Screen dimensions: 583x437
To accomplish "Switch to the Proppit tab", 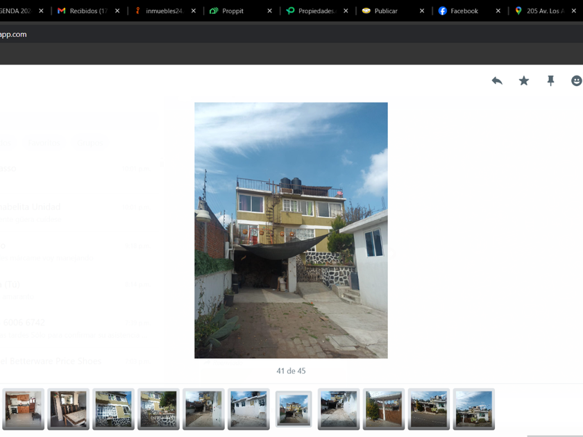I will [240, 11].
